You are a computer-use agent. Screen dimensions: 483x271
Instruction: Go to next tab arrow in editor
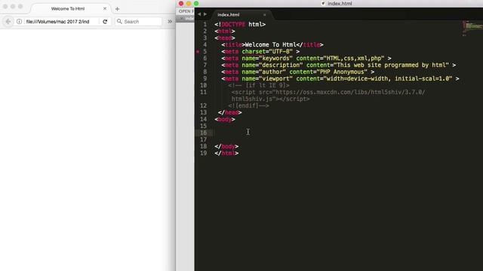point(205,14)
